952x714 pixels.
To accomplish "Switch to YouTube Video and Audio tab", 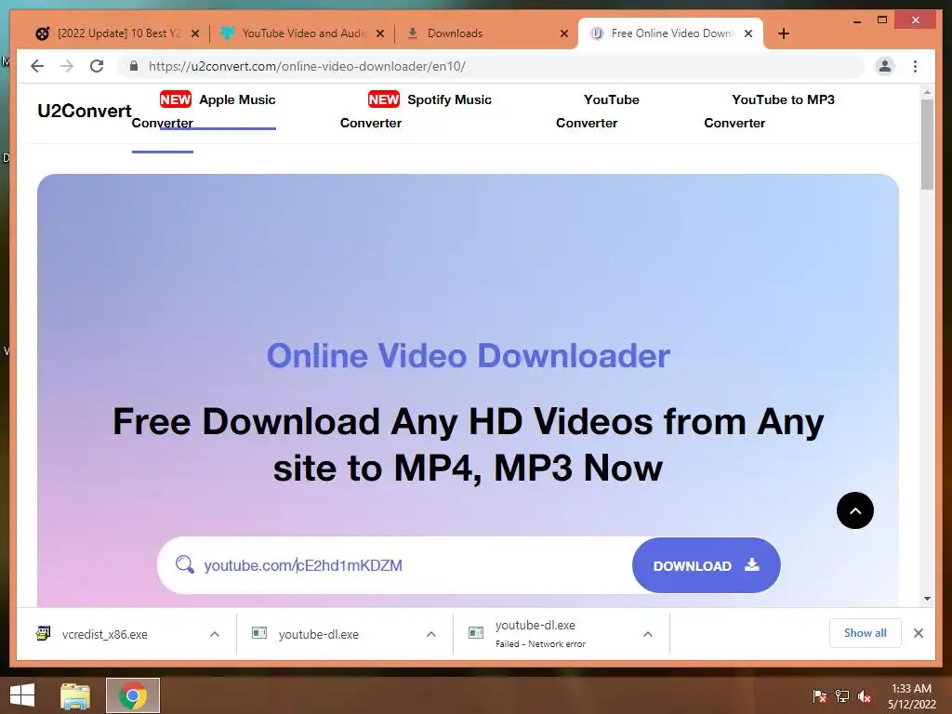I will tap(304, 33).
